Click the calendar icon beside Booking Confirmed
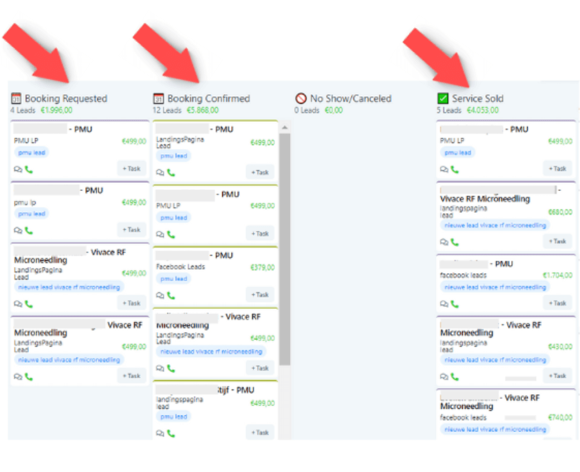 159,99
